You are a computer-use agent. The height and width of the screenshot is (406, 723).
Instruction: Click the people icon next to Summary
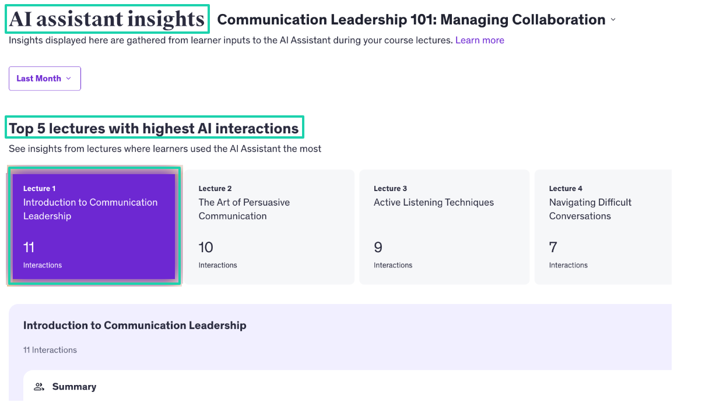pyautogui.click(x=39, y=387)
